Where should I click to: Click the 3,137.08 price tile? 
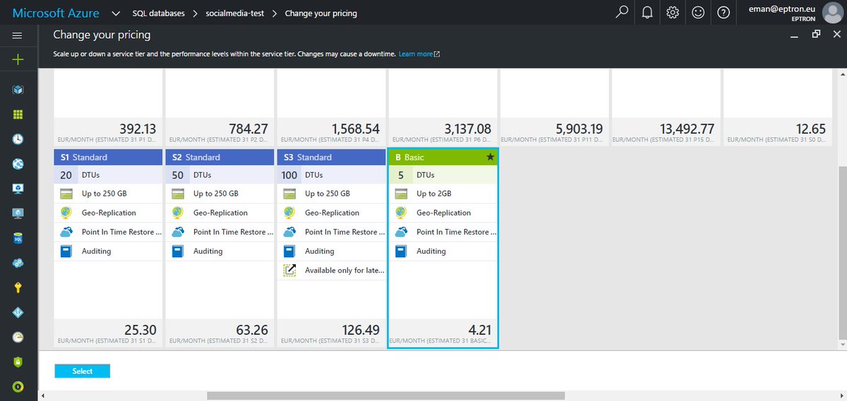pyautogui.click(x=443, y=109)
